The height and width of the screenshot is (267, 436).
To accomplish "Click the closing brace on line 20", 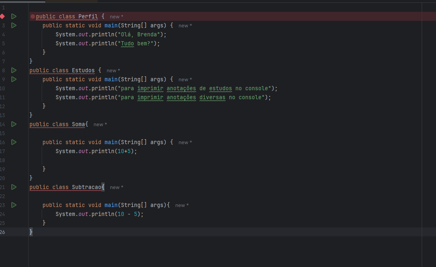I will coord(31,178).
